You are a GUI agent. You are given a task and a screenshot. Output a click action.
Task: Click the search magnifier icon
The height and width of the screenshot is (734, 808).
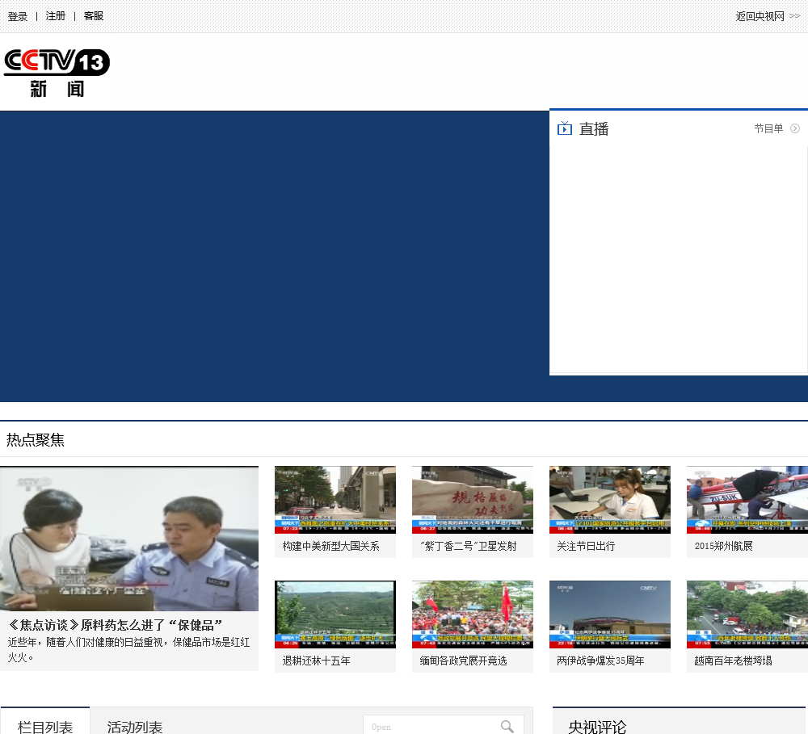507,726
